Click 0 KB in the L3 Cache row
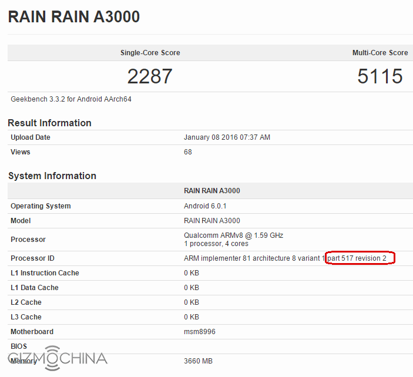The height and width of the screenshot is (377, 413). coord(191,317)
